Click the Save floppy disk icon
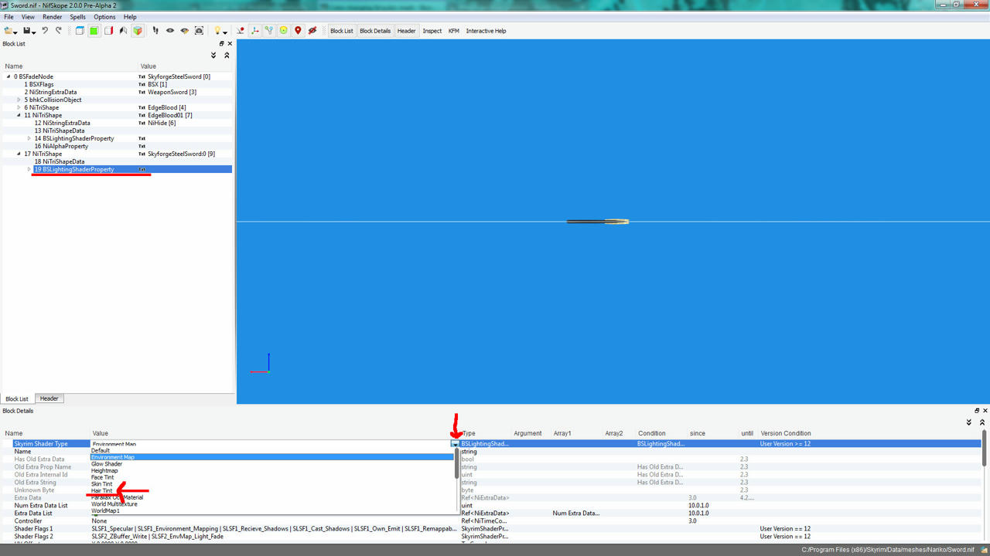The image size is (990, 556). tap(27, 31)
